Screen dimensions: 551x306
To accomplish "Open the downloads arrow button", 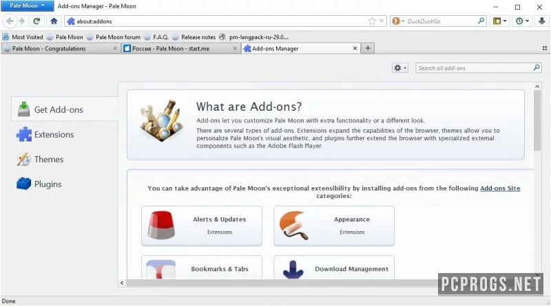I will coord(541,21).
